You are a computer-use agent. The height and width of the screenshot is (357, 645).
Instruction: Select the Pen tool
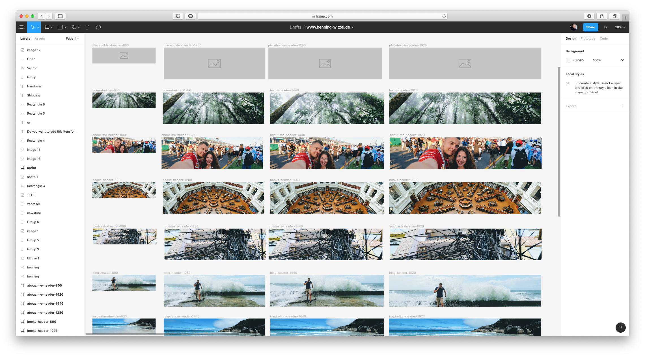point(74,27)
